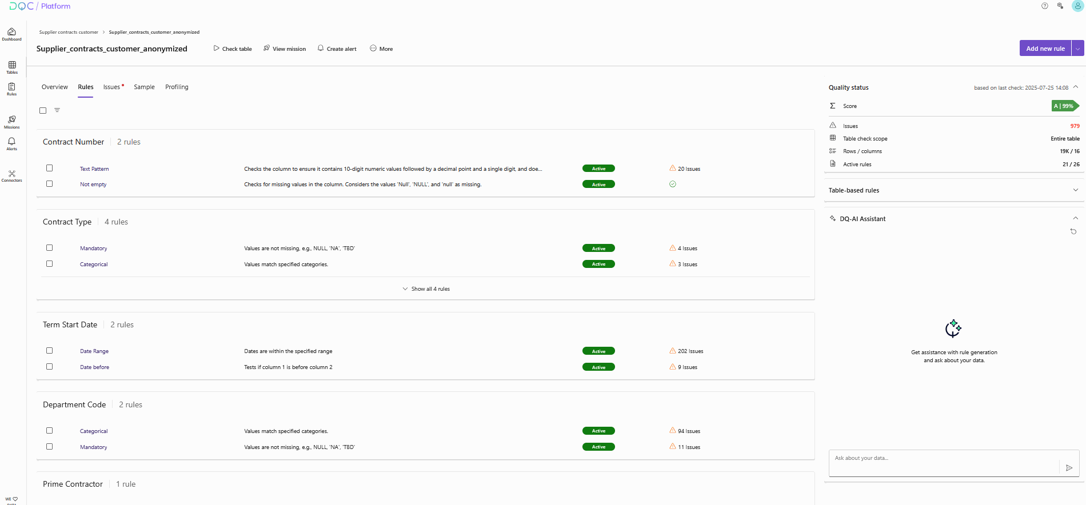
Task: Open the Alerts bell sidebar icon
Action: click(11, 144)
